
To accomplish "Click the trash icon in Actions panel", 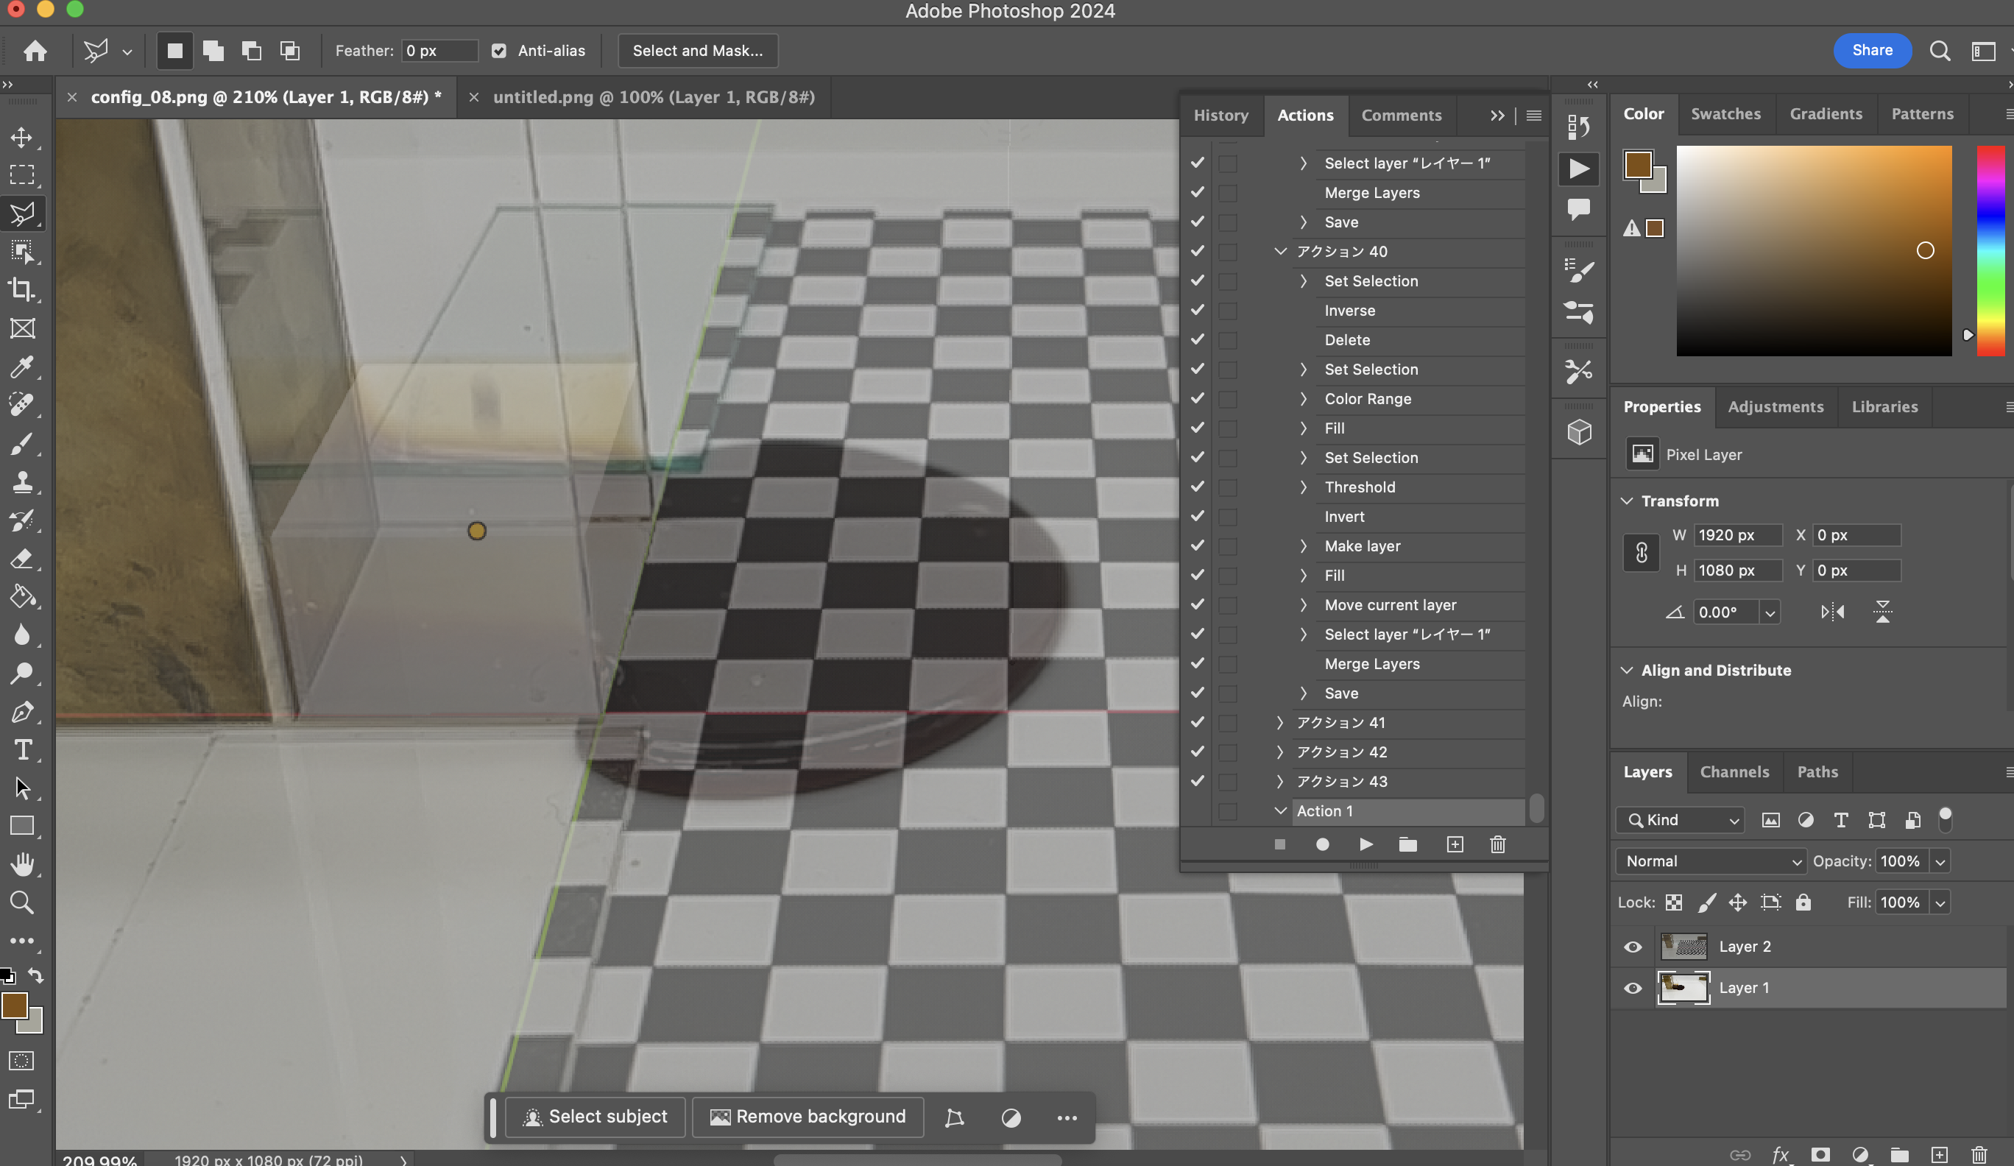I will coord(1498,845).
